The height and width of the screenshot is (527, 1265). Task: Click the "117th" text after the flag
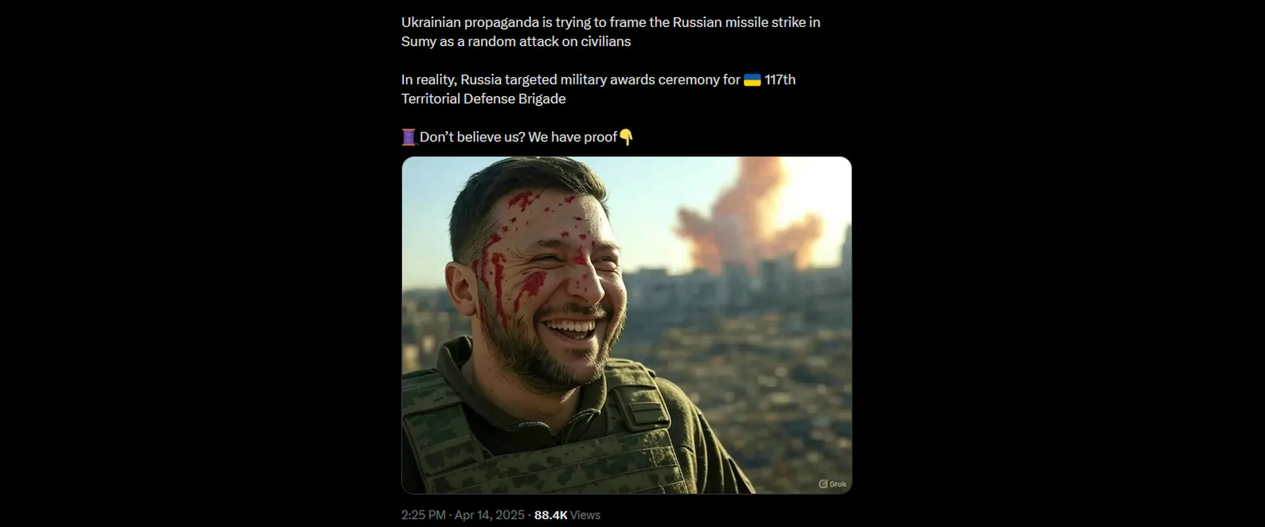tap(780, 80)
